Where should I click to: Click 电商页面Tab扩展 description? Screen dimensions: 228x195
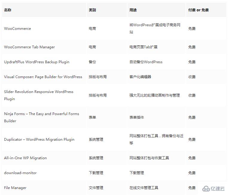pyautogui.click(x=143, y=47)
